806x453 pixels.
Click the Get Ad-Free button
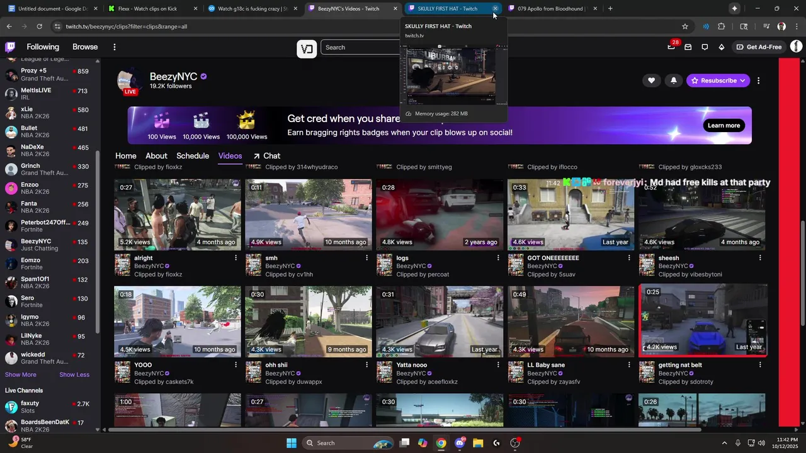pos(759,47)
